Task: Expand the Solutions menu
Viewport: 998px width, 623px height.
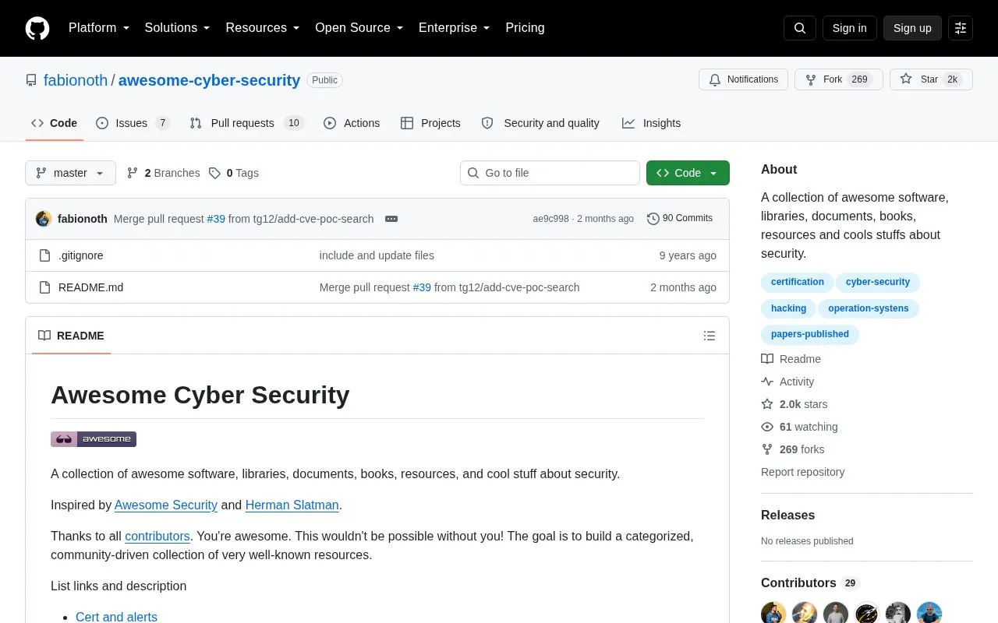Action: (x=178, y=28)
